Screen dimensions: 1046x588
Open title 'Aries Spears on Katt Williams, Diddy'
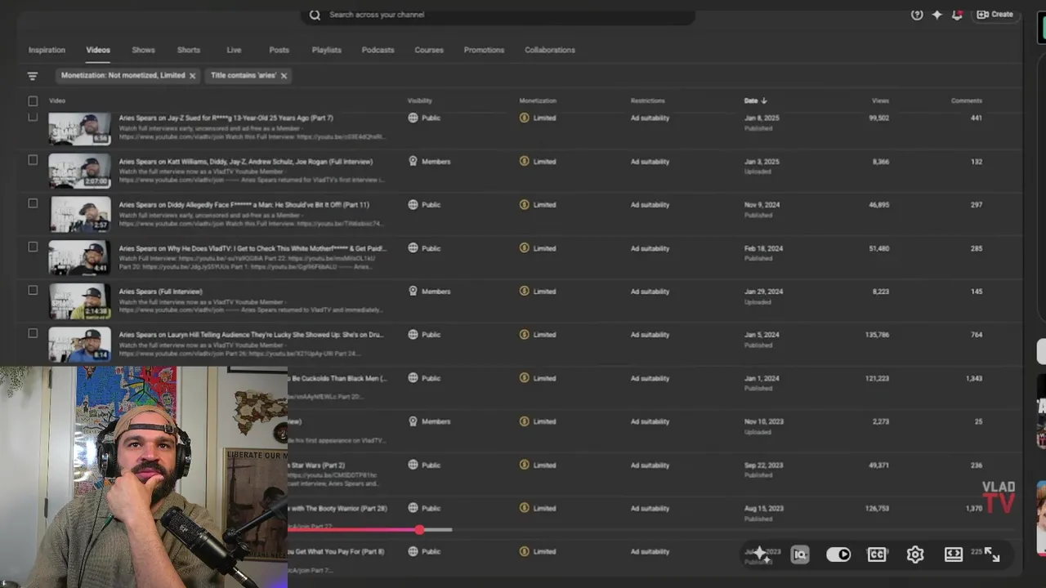[x=245, y=162]
